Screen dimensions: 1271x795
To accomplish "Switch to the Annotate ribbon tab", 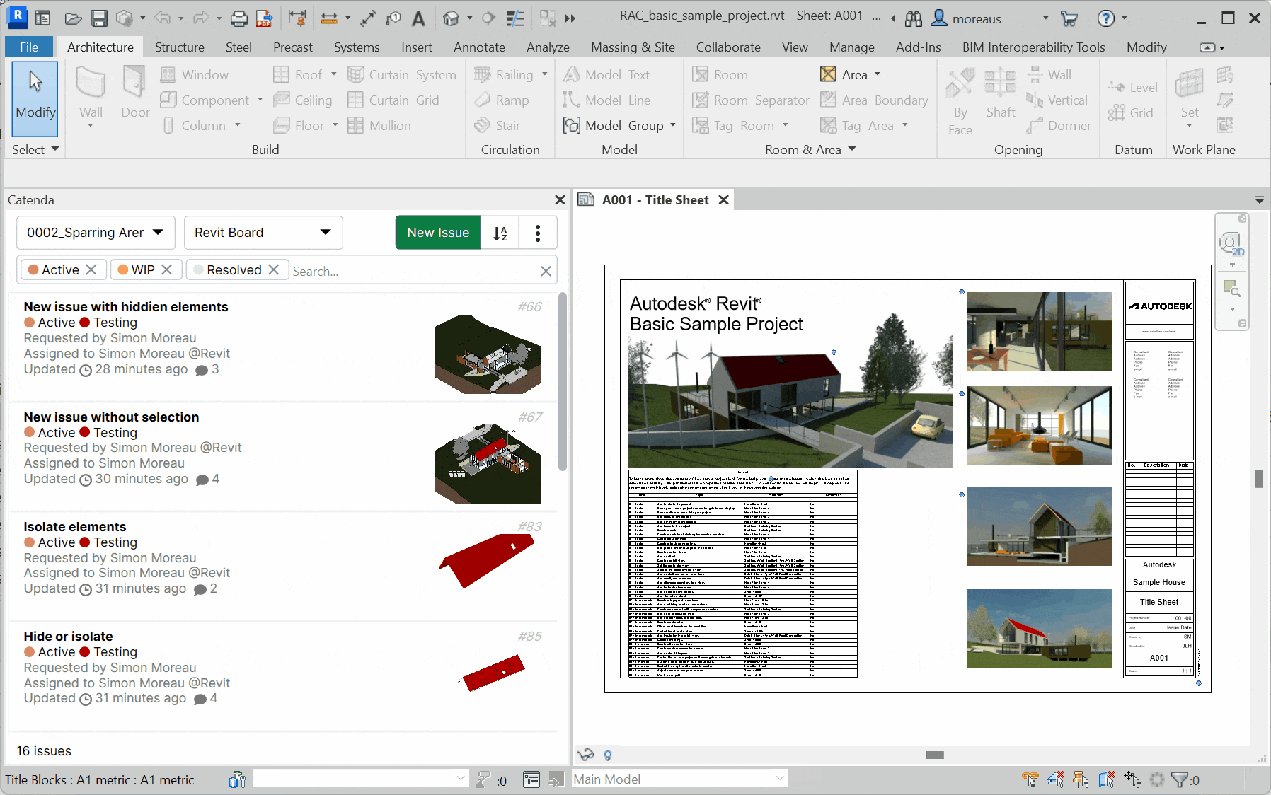I will 479,47.
